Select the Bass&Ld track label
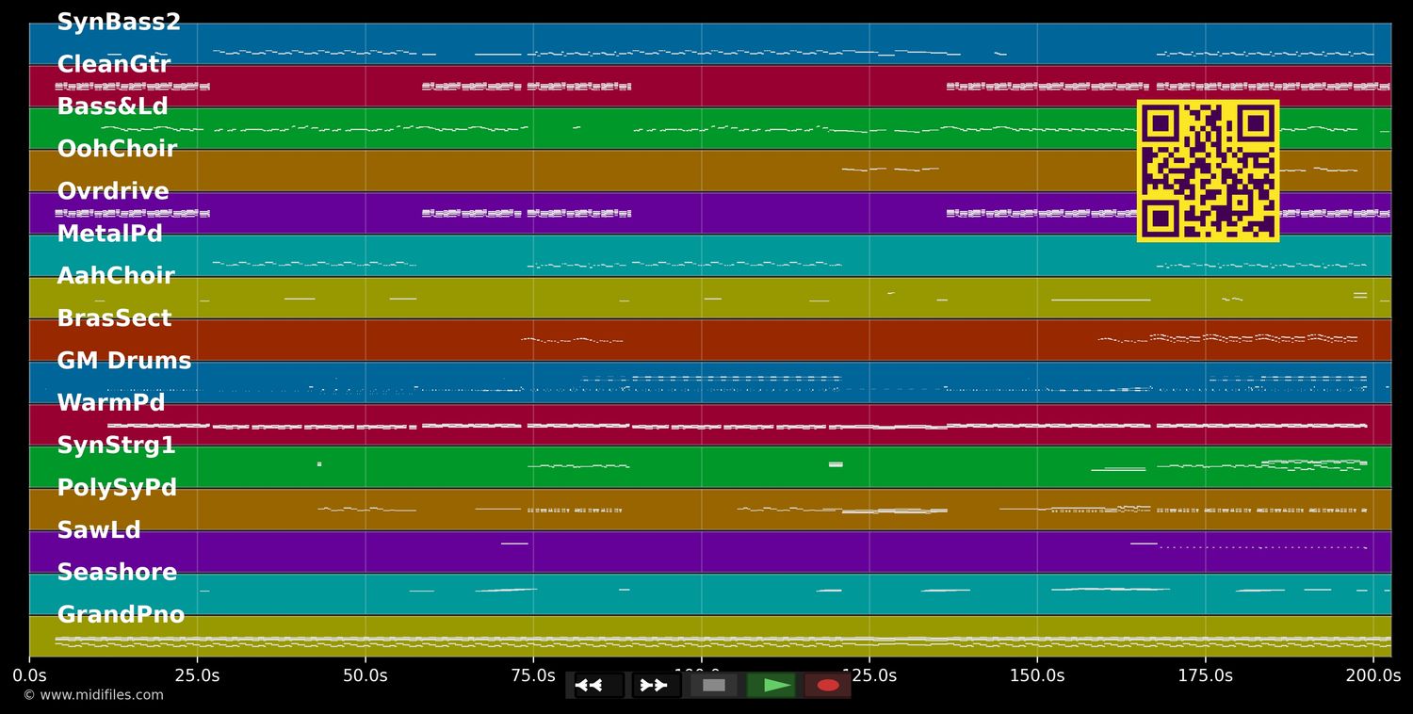 112,107
